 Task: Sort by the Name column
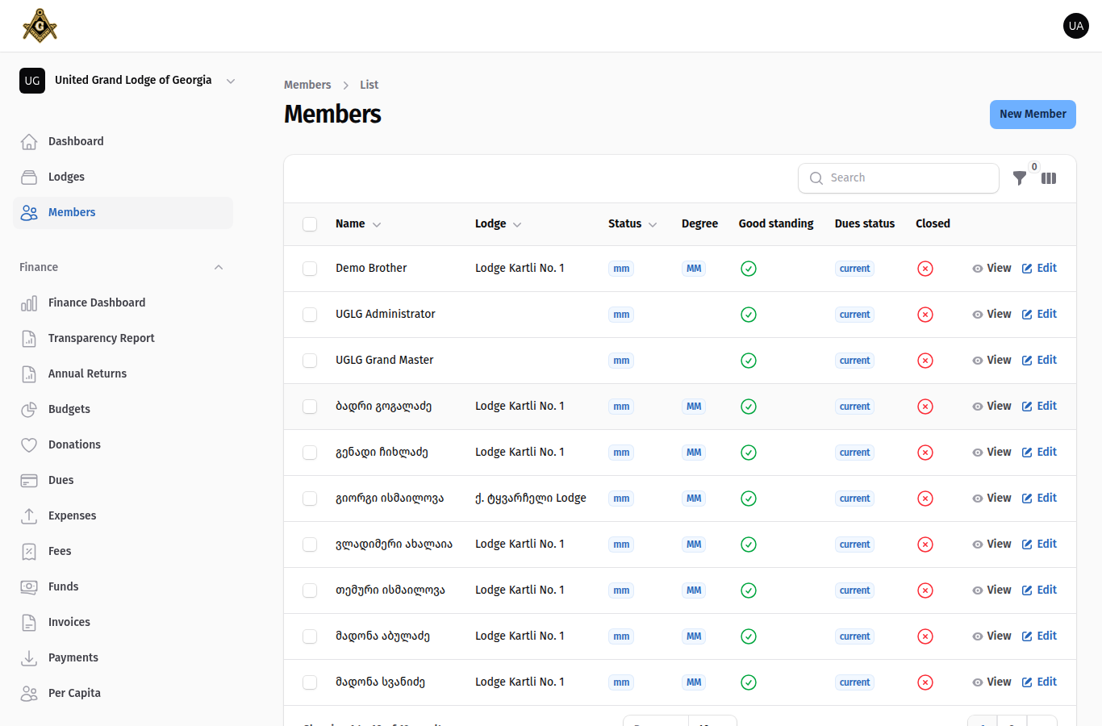tap(358, 223)
